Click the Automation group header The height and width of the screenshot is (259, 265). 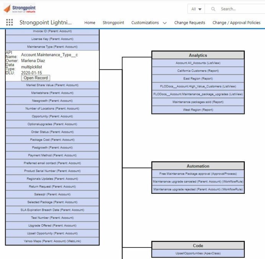coord(198,166)
